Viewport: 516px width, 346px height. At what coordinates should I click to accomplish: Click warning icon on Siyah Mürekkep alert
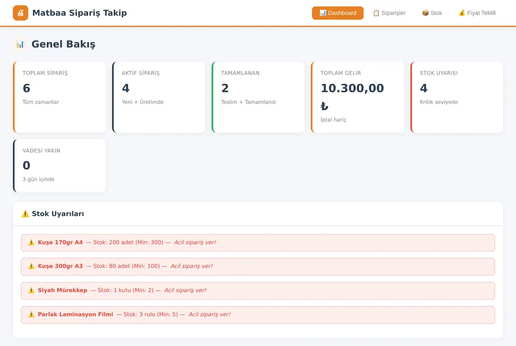pos(31,290)
